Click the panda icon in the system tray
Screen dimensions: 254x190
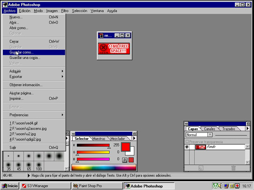(x=215, y=186)
